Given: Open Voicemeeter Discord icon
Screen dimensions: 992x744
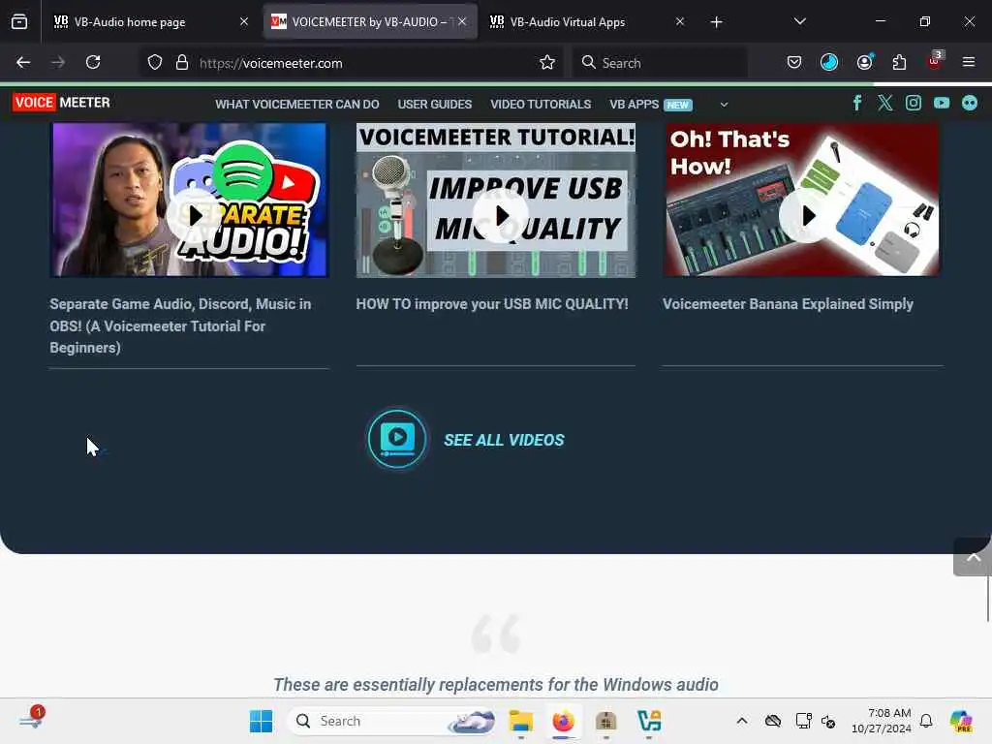Looking at the screenshot, I should click(x=969, y=103).
